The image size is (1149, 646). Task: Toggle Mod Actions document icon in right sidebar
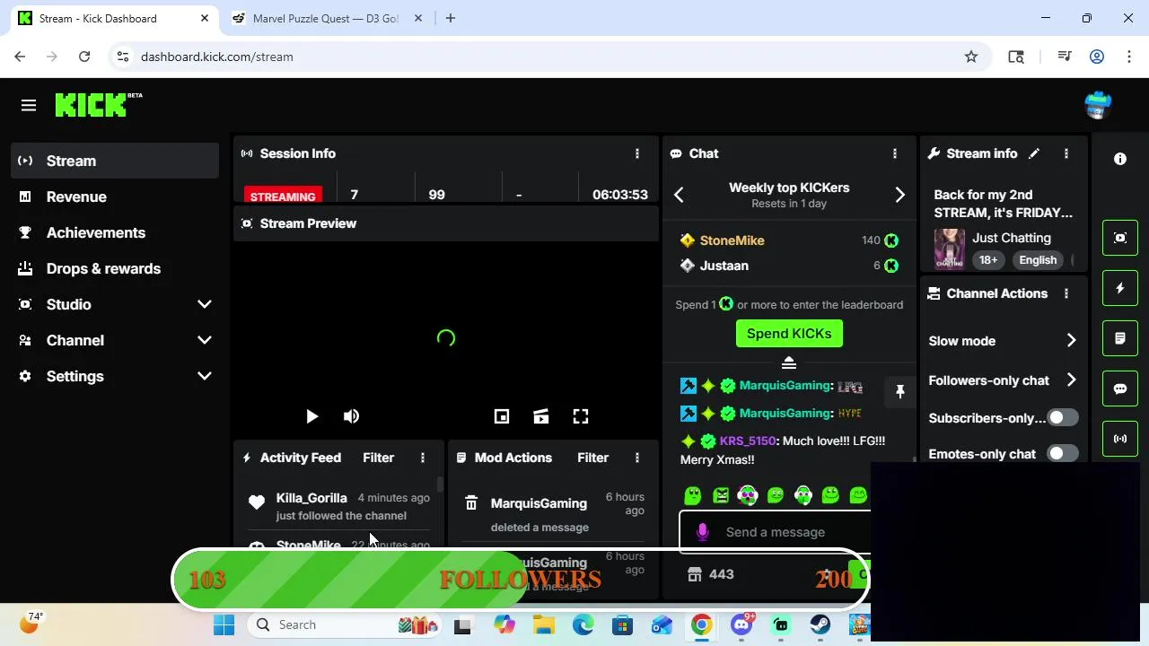click(x=1120, y=338)
